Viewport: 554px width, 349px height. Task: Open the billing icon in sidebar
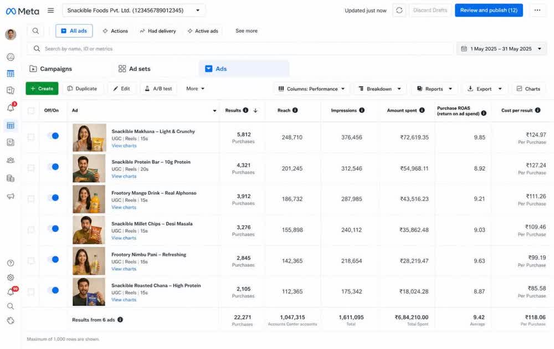(11, 178)
